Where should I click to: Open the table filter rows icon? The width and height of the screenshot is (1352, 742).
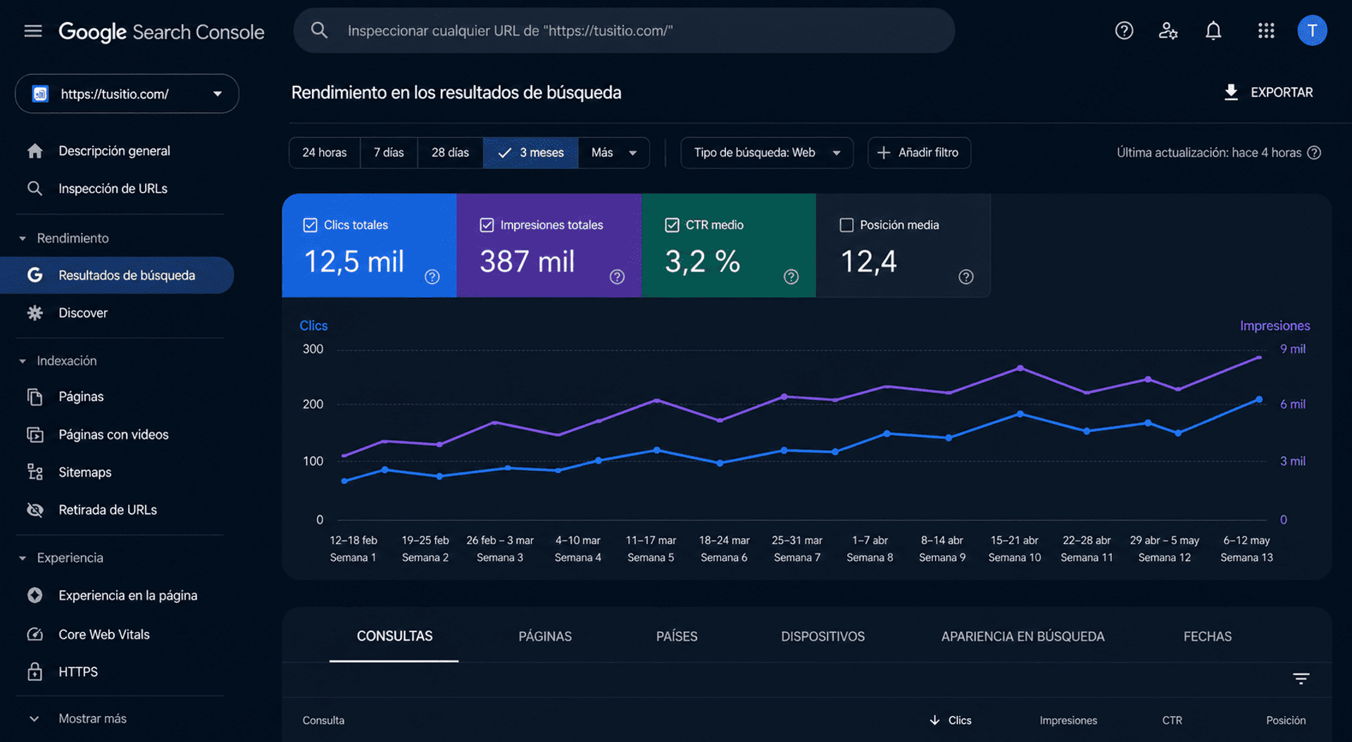click(x=1301, y=679)
